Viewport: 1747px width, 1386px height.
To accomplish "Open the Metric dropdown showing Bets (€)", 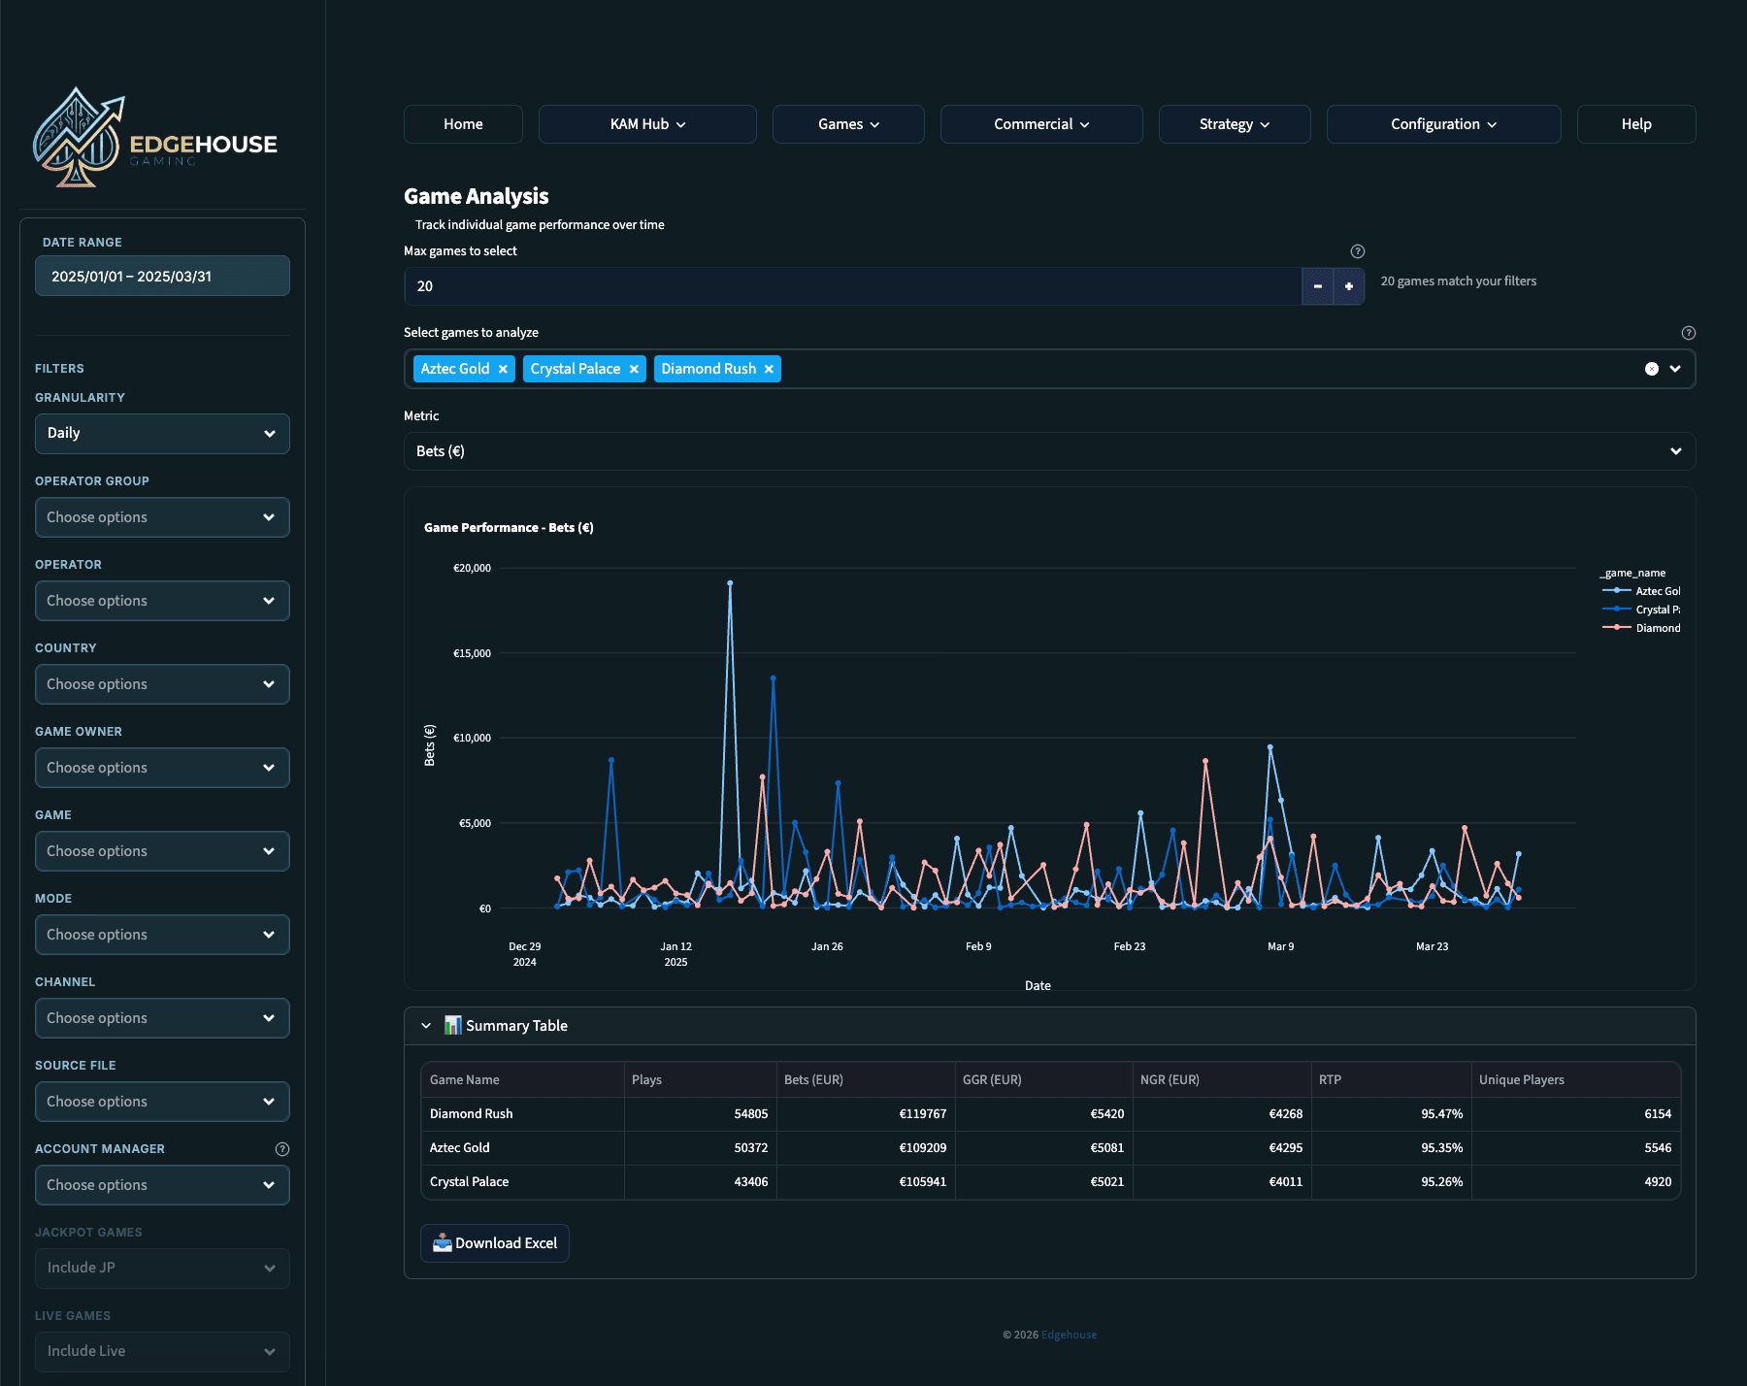I will click(x=1048, y=451).
